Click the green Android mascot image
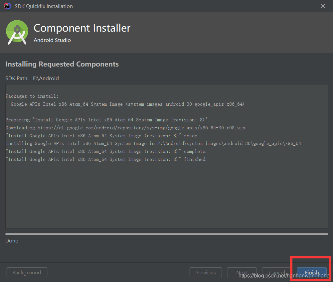 [x=17, y=32]
